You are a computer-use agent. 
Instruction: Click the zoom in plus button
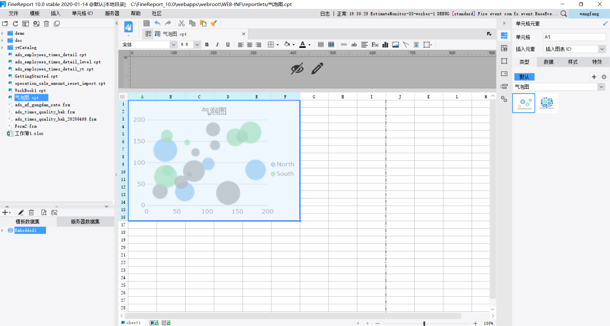(x=475, y=323)
